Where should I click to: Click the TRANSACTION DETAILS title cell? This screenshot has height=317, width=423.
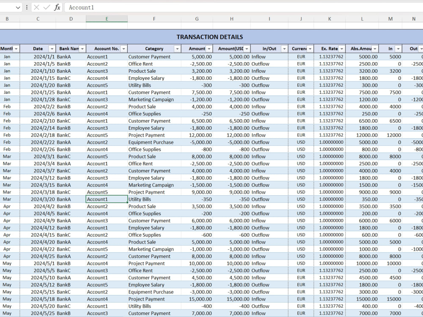tap(210, 37)
